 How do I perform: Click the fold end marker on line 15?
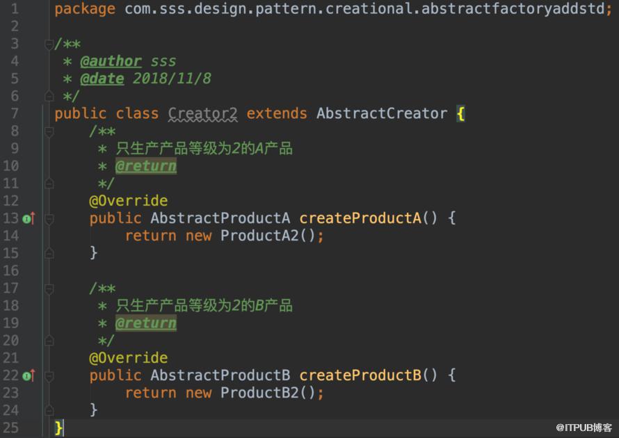pos(49,253)
